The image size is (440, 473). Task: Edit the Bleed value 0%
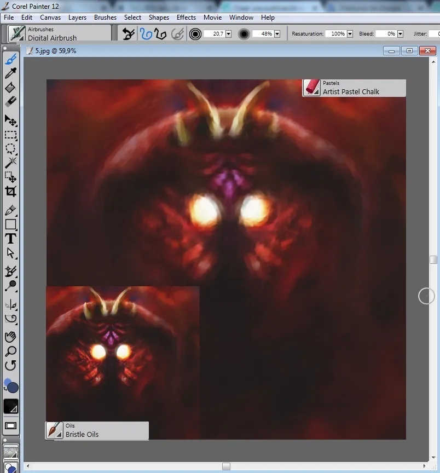click(x=386, y=34)
